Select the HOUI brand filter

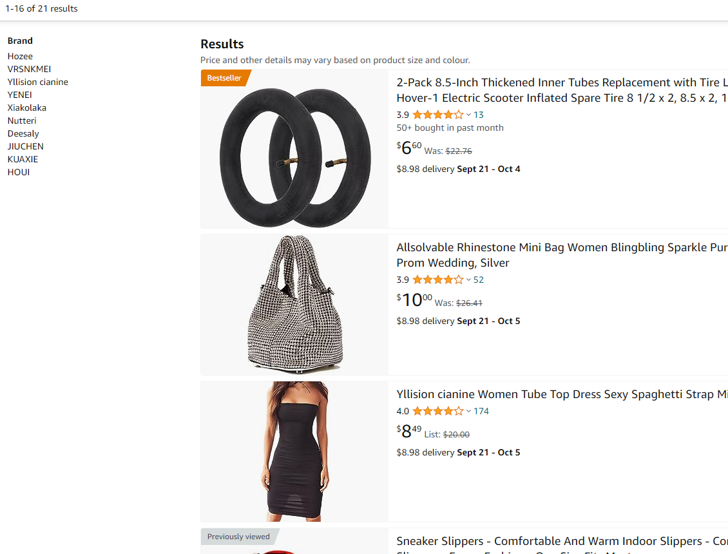(x=19, y=172)
